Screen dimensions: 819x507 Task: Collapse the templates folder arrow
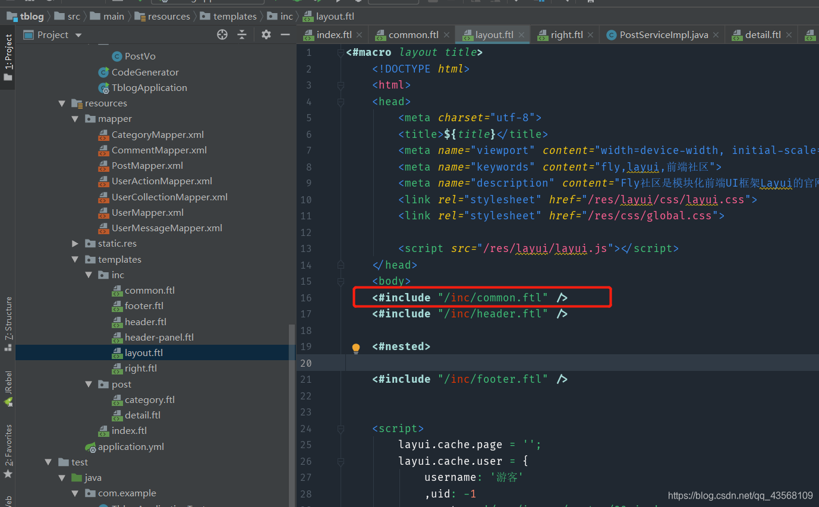click(x=75, y=260)
